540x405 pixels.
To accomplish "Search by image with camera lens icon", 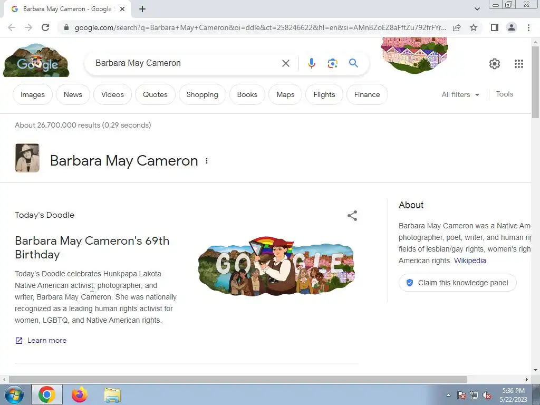I will pos(332,63).
